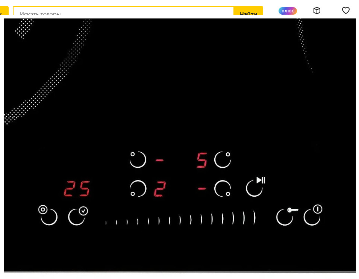
Task: Click the red 25 timer display
Action: click(77, 189)
